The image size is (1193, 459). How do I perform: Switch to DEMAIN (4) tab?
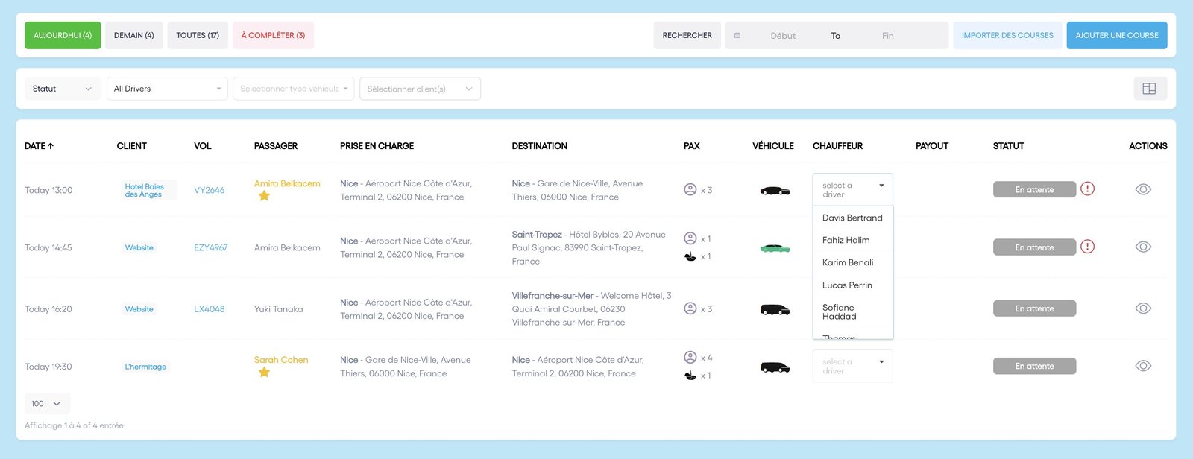(134, 36)
